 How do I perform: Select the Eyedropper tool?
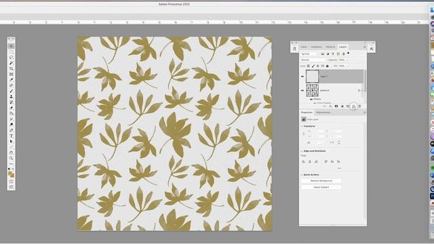pyautogui.click(x=12, y=80)
